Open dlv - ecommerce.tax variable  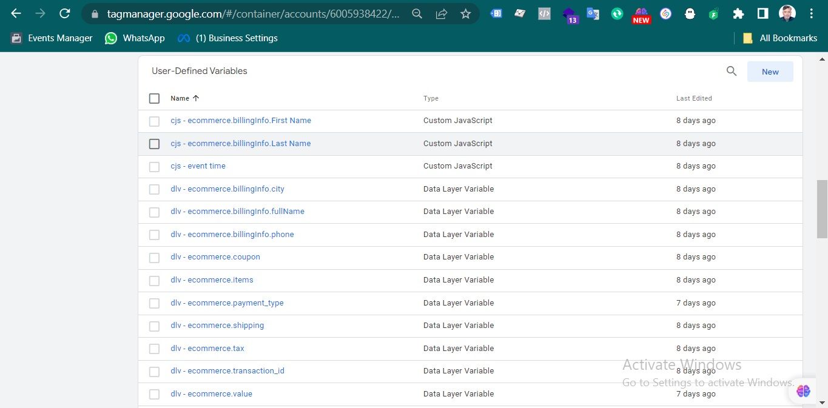click(x=207, y=349)
